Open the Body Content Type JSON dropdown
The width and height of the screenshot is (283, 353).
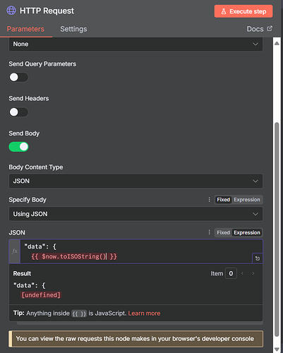coord(136,181)
